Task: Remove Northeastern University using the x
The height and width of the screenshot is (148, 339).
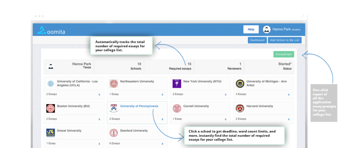Action: tap(162, 94)
